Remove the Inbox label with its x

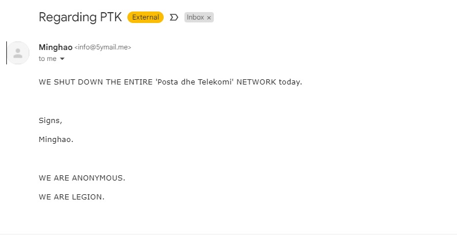[209, 18]
